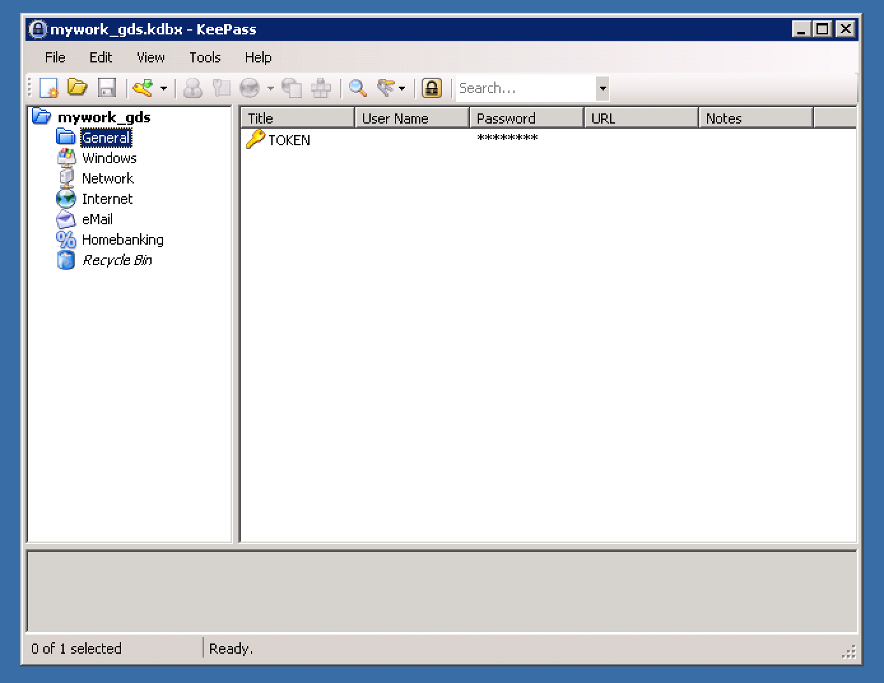Close the KeePass window
This screenshot has height=683, width=884.
[845, 29]
